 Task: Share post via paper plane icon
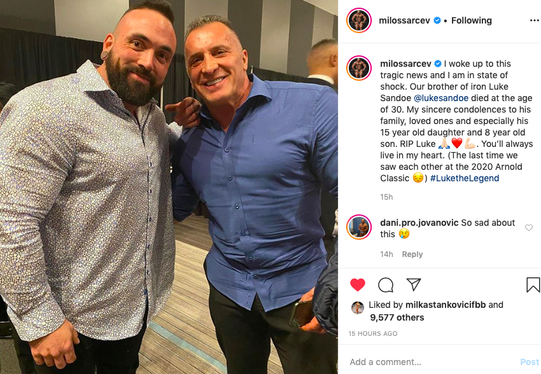(413, 284)
